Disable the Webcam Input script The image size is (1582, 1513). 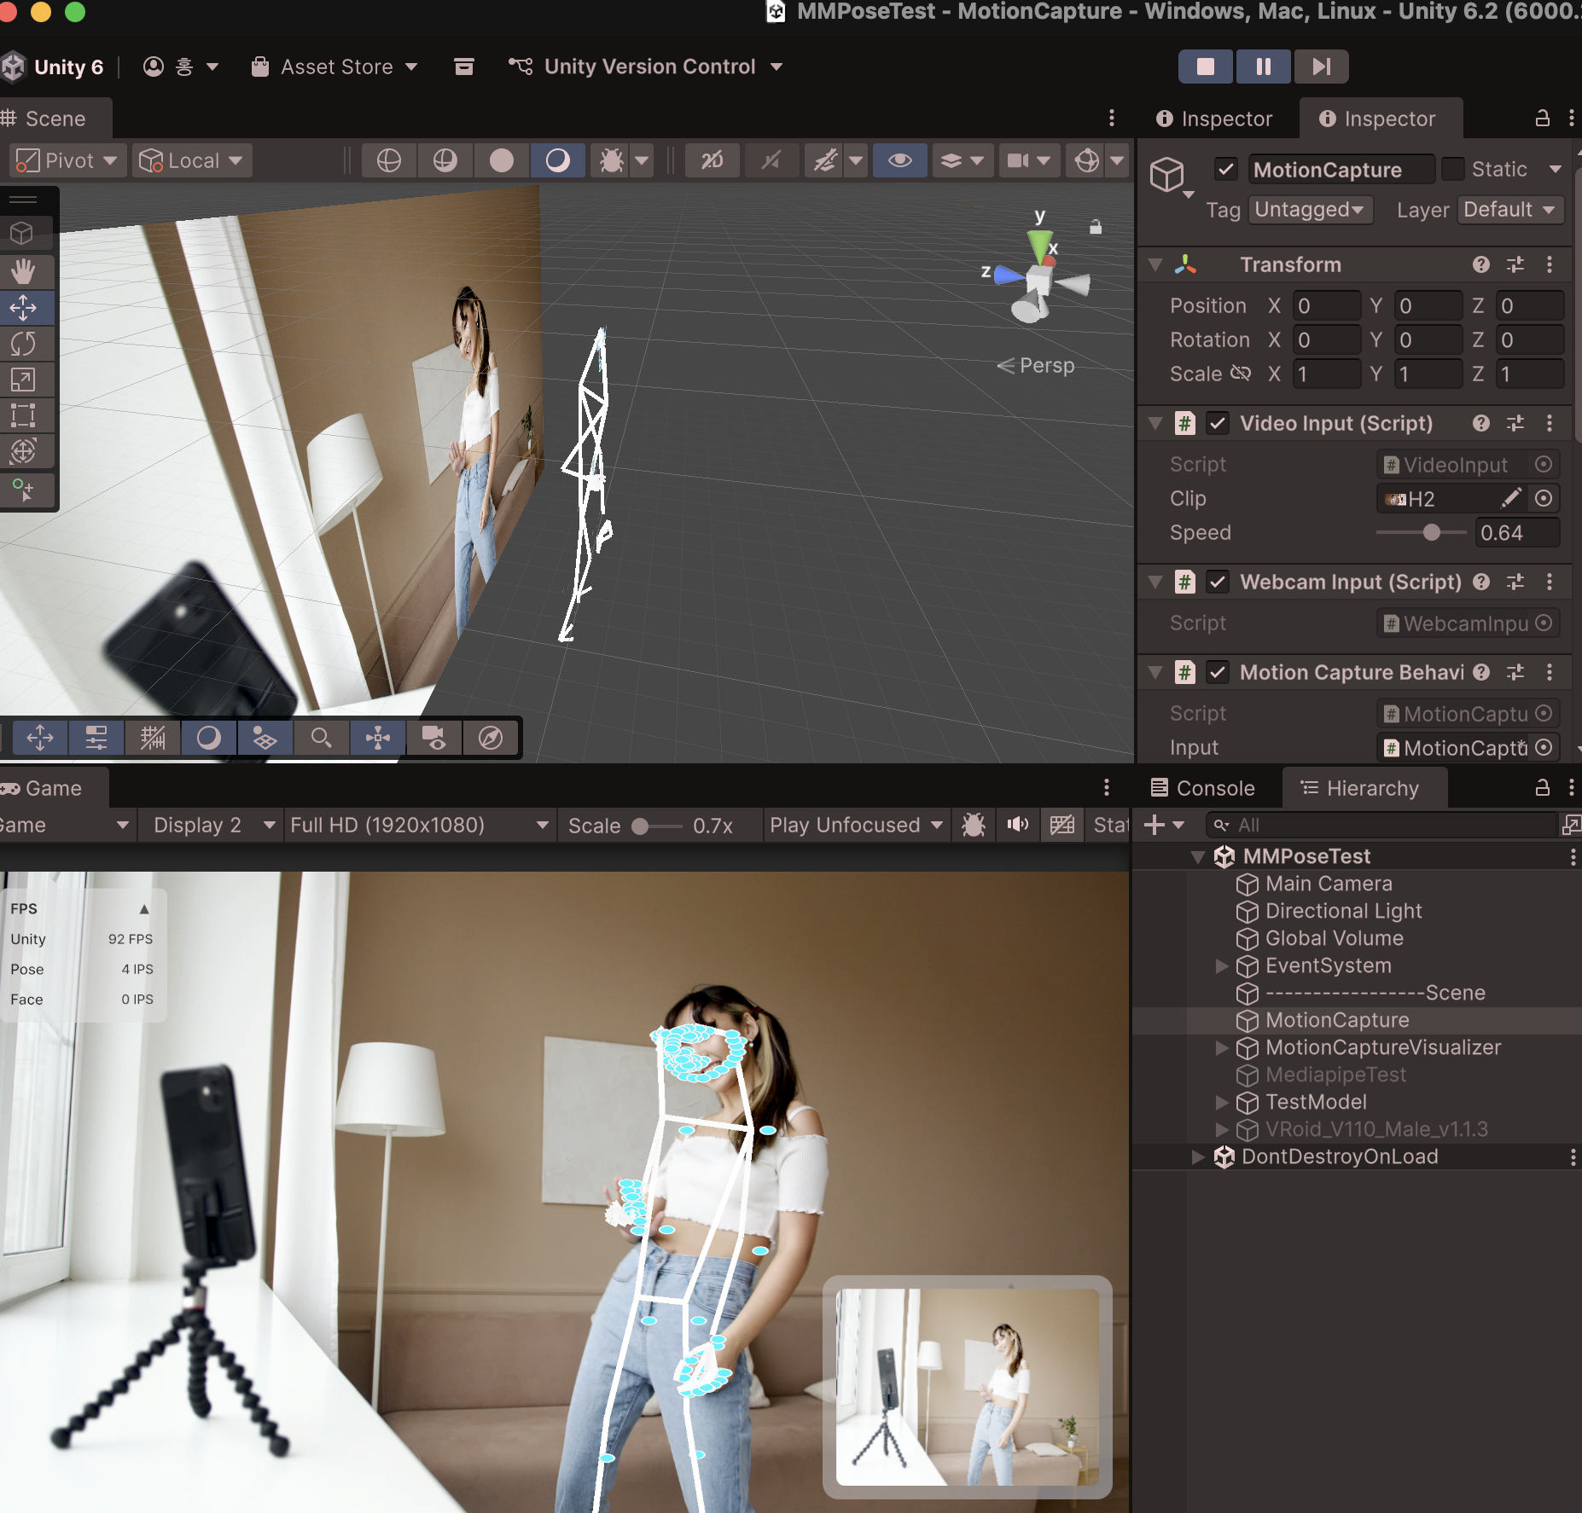tap(1218, 582)
